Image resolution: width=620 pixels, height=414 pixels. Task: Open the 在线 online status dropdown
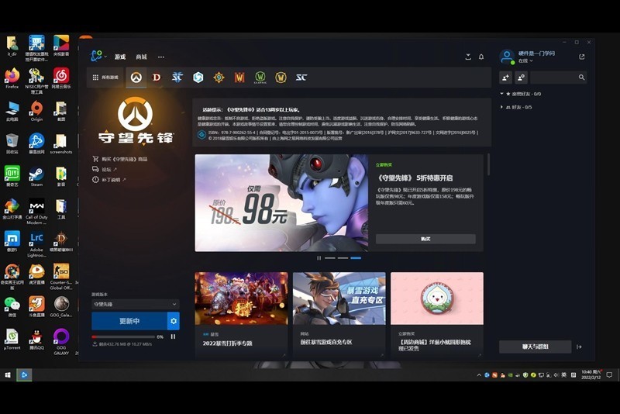tap(525, 61)
